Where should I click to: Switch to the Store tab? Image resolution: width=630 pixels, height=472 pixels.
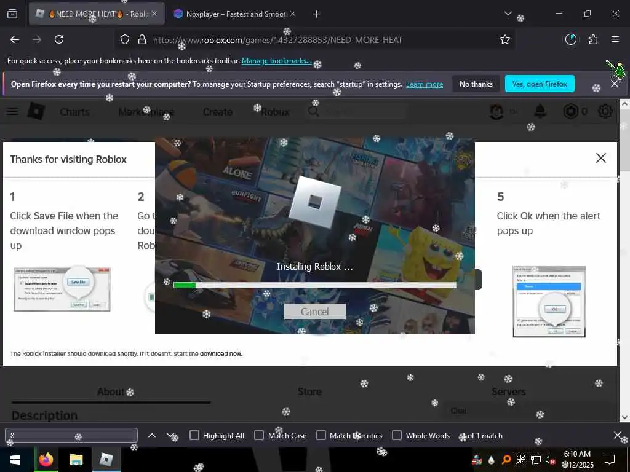pos(310,391)
